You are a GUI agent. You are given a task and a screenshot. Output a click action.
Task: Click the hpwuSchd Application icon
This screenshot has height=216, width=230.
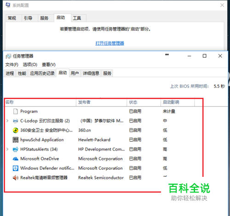(15, 140)
